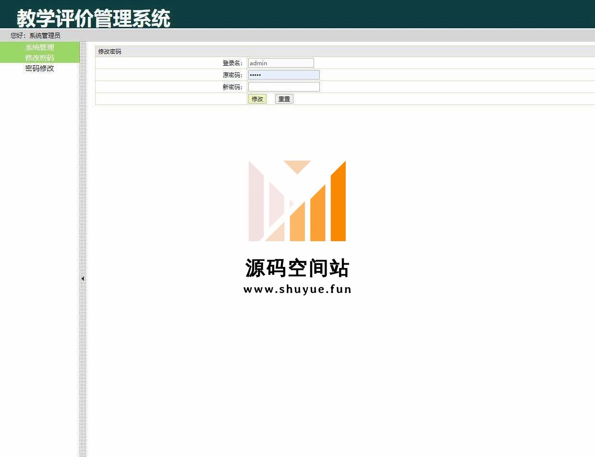Click the empty 新密码 field
Viewport: 595px width, 457px height.
point(284,87)
